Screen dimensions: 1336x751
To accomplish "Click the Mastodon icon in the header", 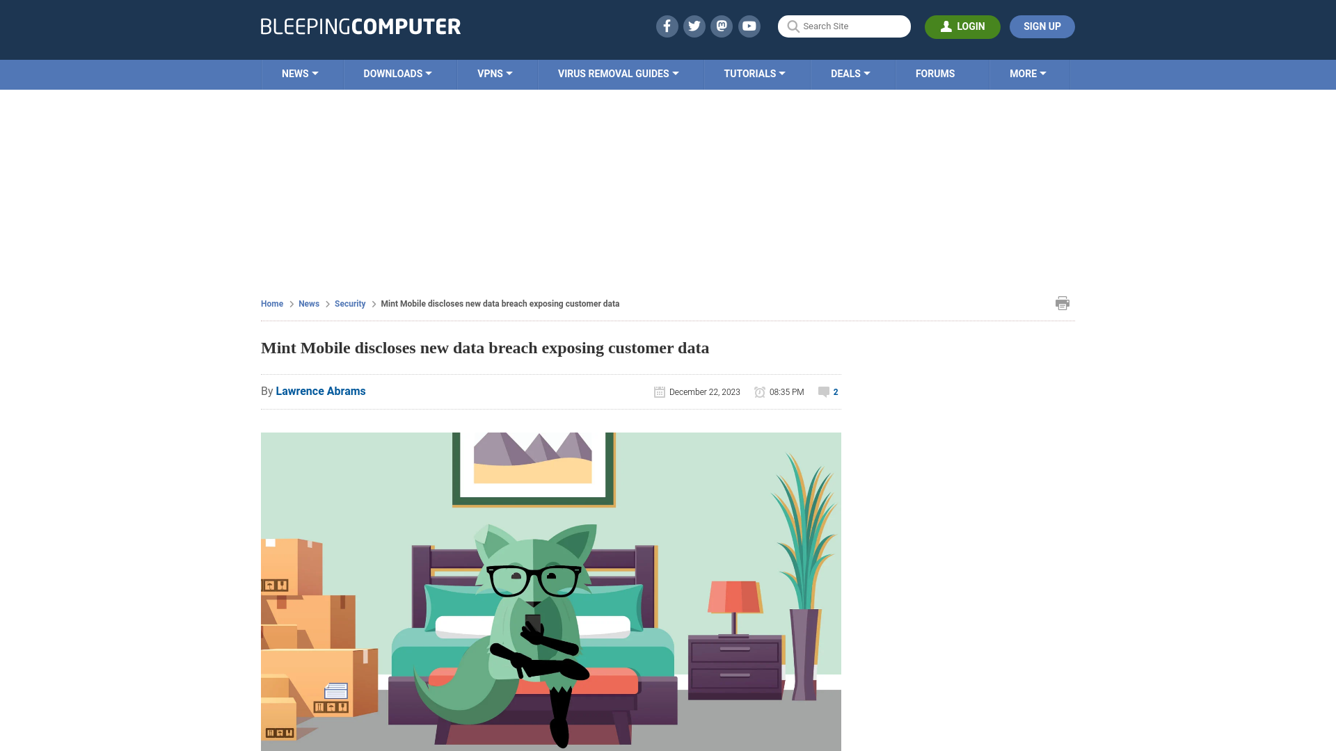I will pos(722,26).
